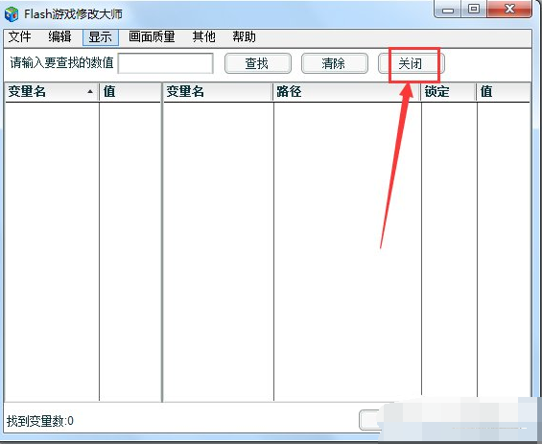Click the 查找 button
The width and height of the screenshot is (542, 444).
pyautogui.click(x=258, y=63)
